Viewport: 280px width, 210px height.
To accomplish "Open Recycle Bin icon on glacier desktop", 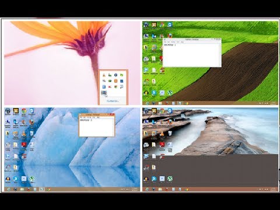I will tap(32, 134).
